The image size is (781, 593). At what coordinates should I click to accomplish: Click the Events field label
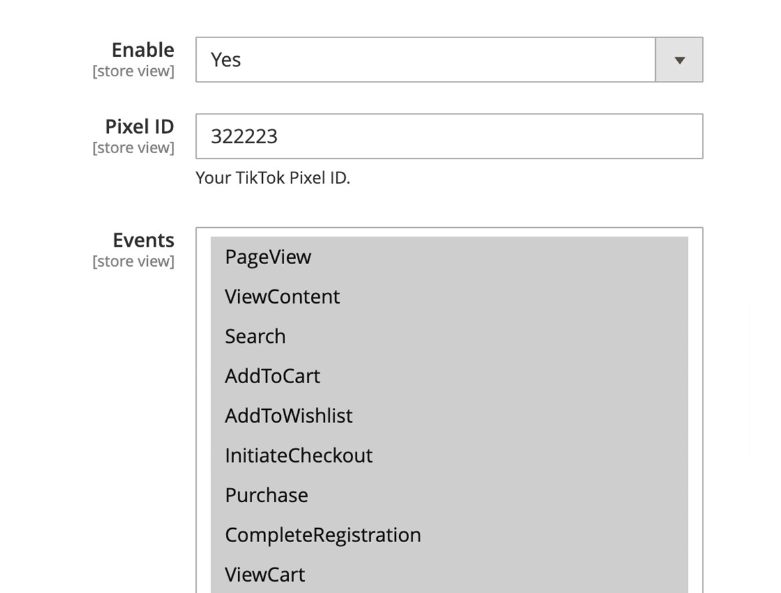pyautogui.click(x=143, y=240)
